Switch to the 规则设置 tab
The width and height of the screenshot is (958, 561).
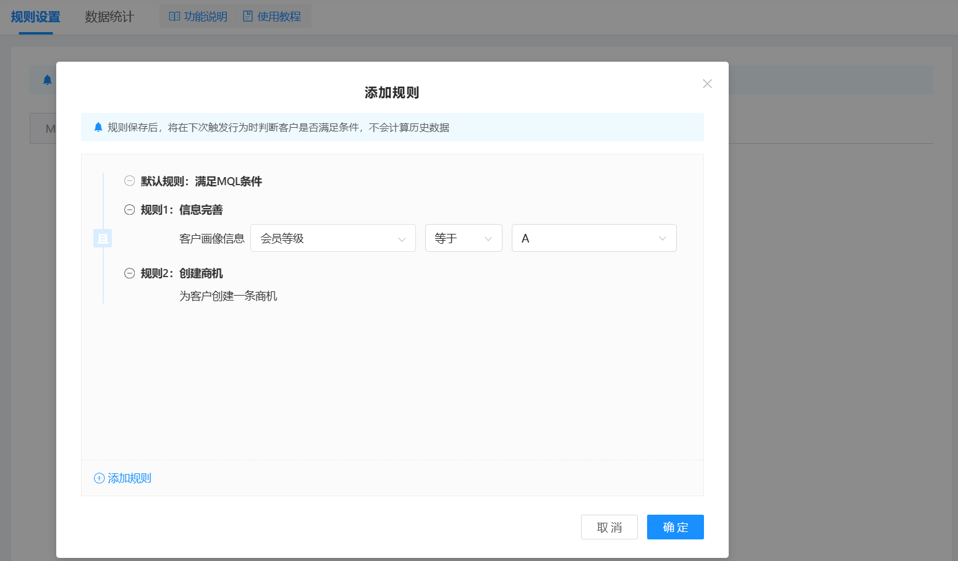click(x=35, y=17)
